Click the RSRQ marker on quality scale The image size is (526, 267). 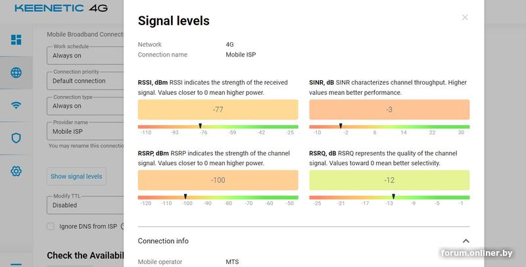point(393,197)
